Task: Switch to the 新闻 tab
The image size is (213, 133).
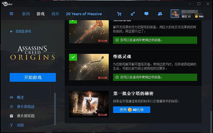Action: pos(26,14)
